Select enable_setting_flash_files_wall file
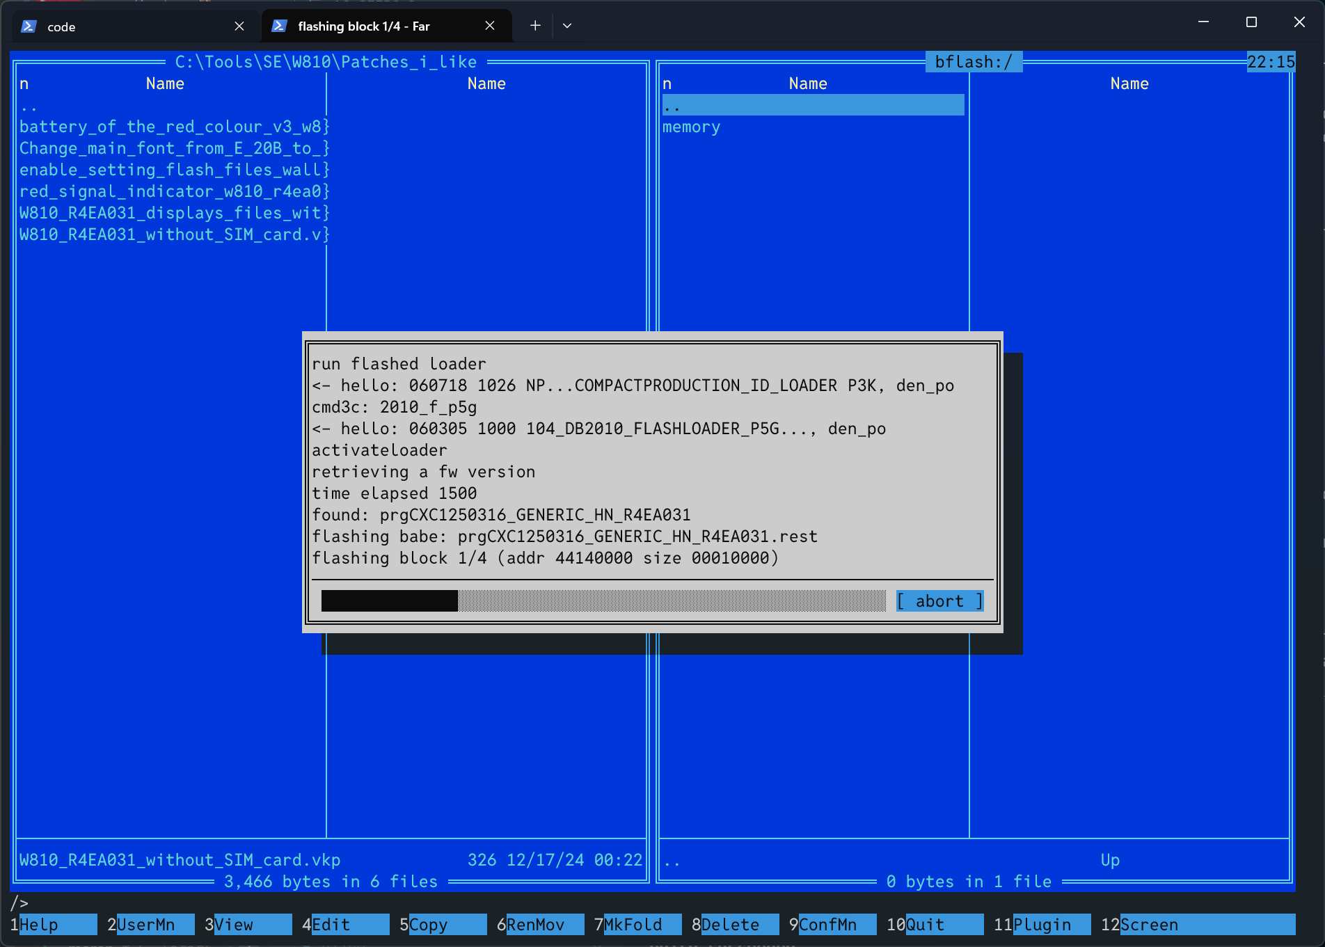The width and height of the screenshot is (1325, 947). [174, 170]
